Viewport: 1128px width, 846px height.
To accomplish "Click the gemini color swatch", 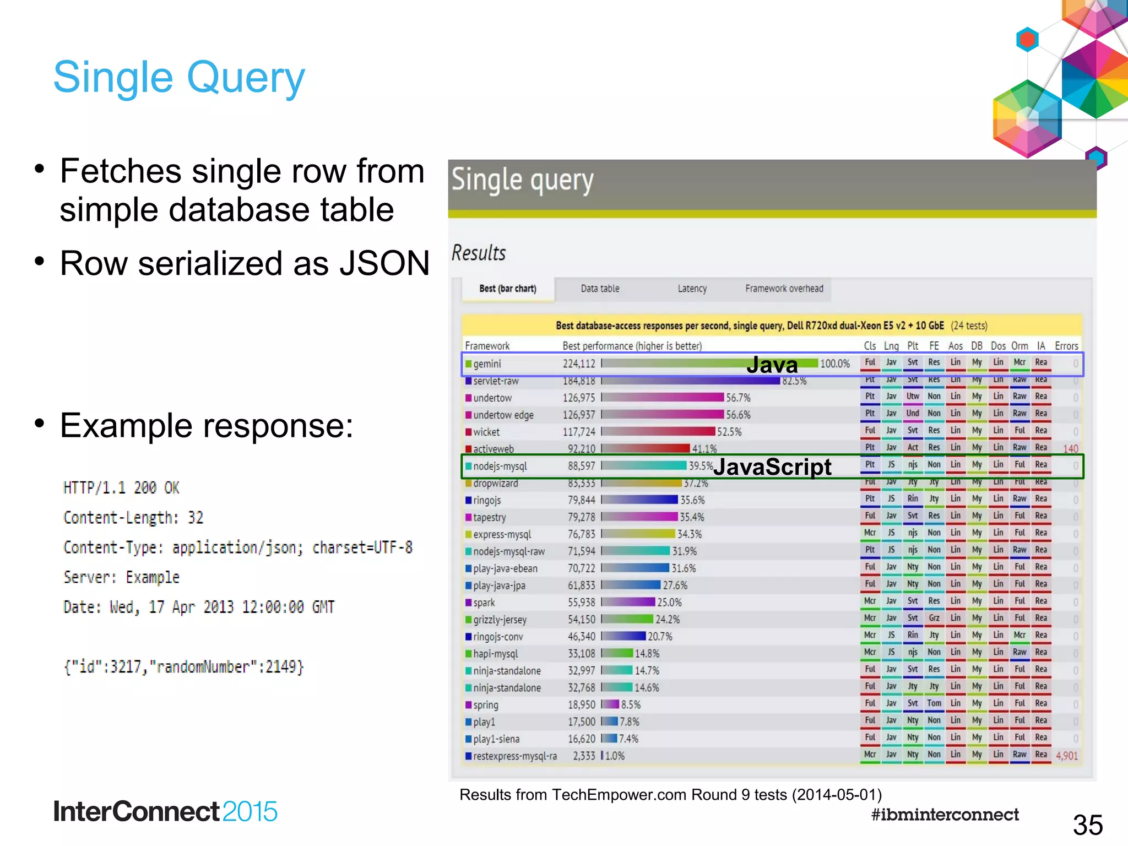I will pos(468,364).
